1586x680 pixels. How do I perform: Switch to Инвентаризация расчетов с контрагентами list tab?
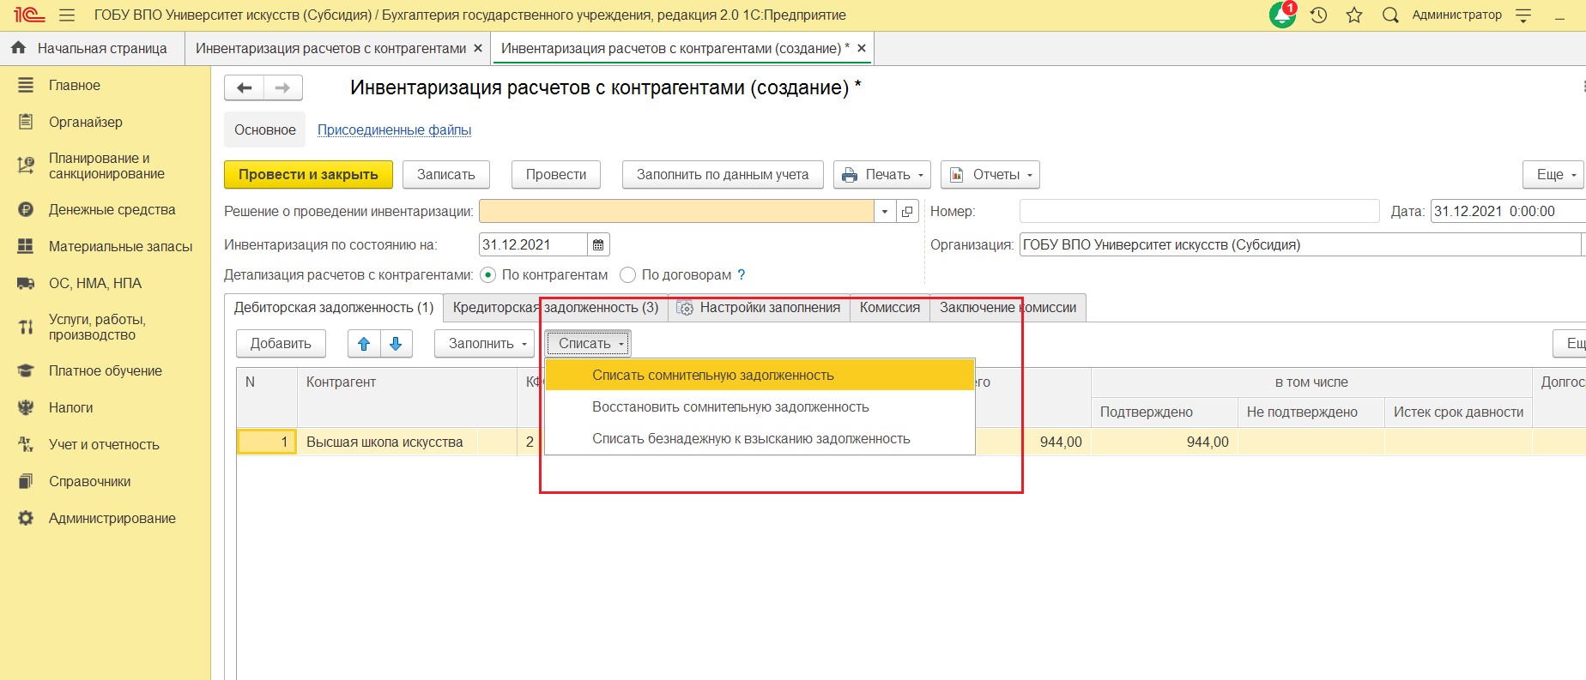(x=331, y=48)
